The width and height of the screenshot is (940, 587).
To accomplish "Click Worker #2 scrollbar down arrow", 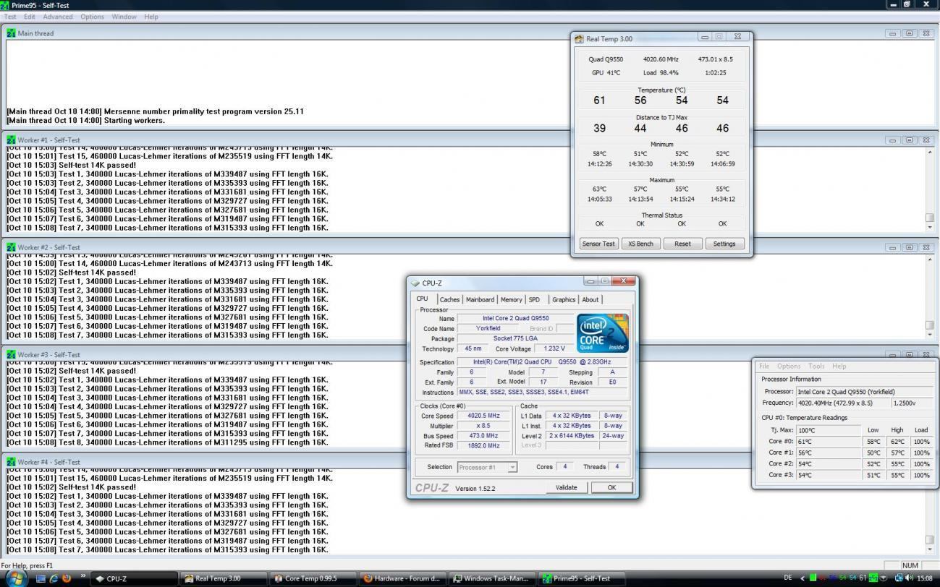I will [930, 335].
